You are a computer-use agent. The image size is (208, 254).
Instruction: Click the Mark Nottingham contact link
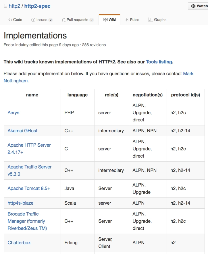tap(99, 77)
